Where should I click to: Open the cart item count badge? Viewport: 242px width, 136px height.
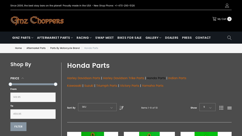pyautogui.click(x=229, y=19)
